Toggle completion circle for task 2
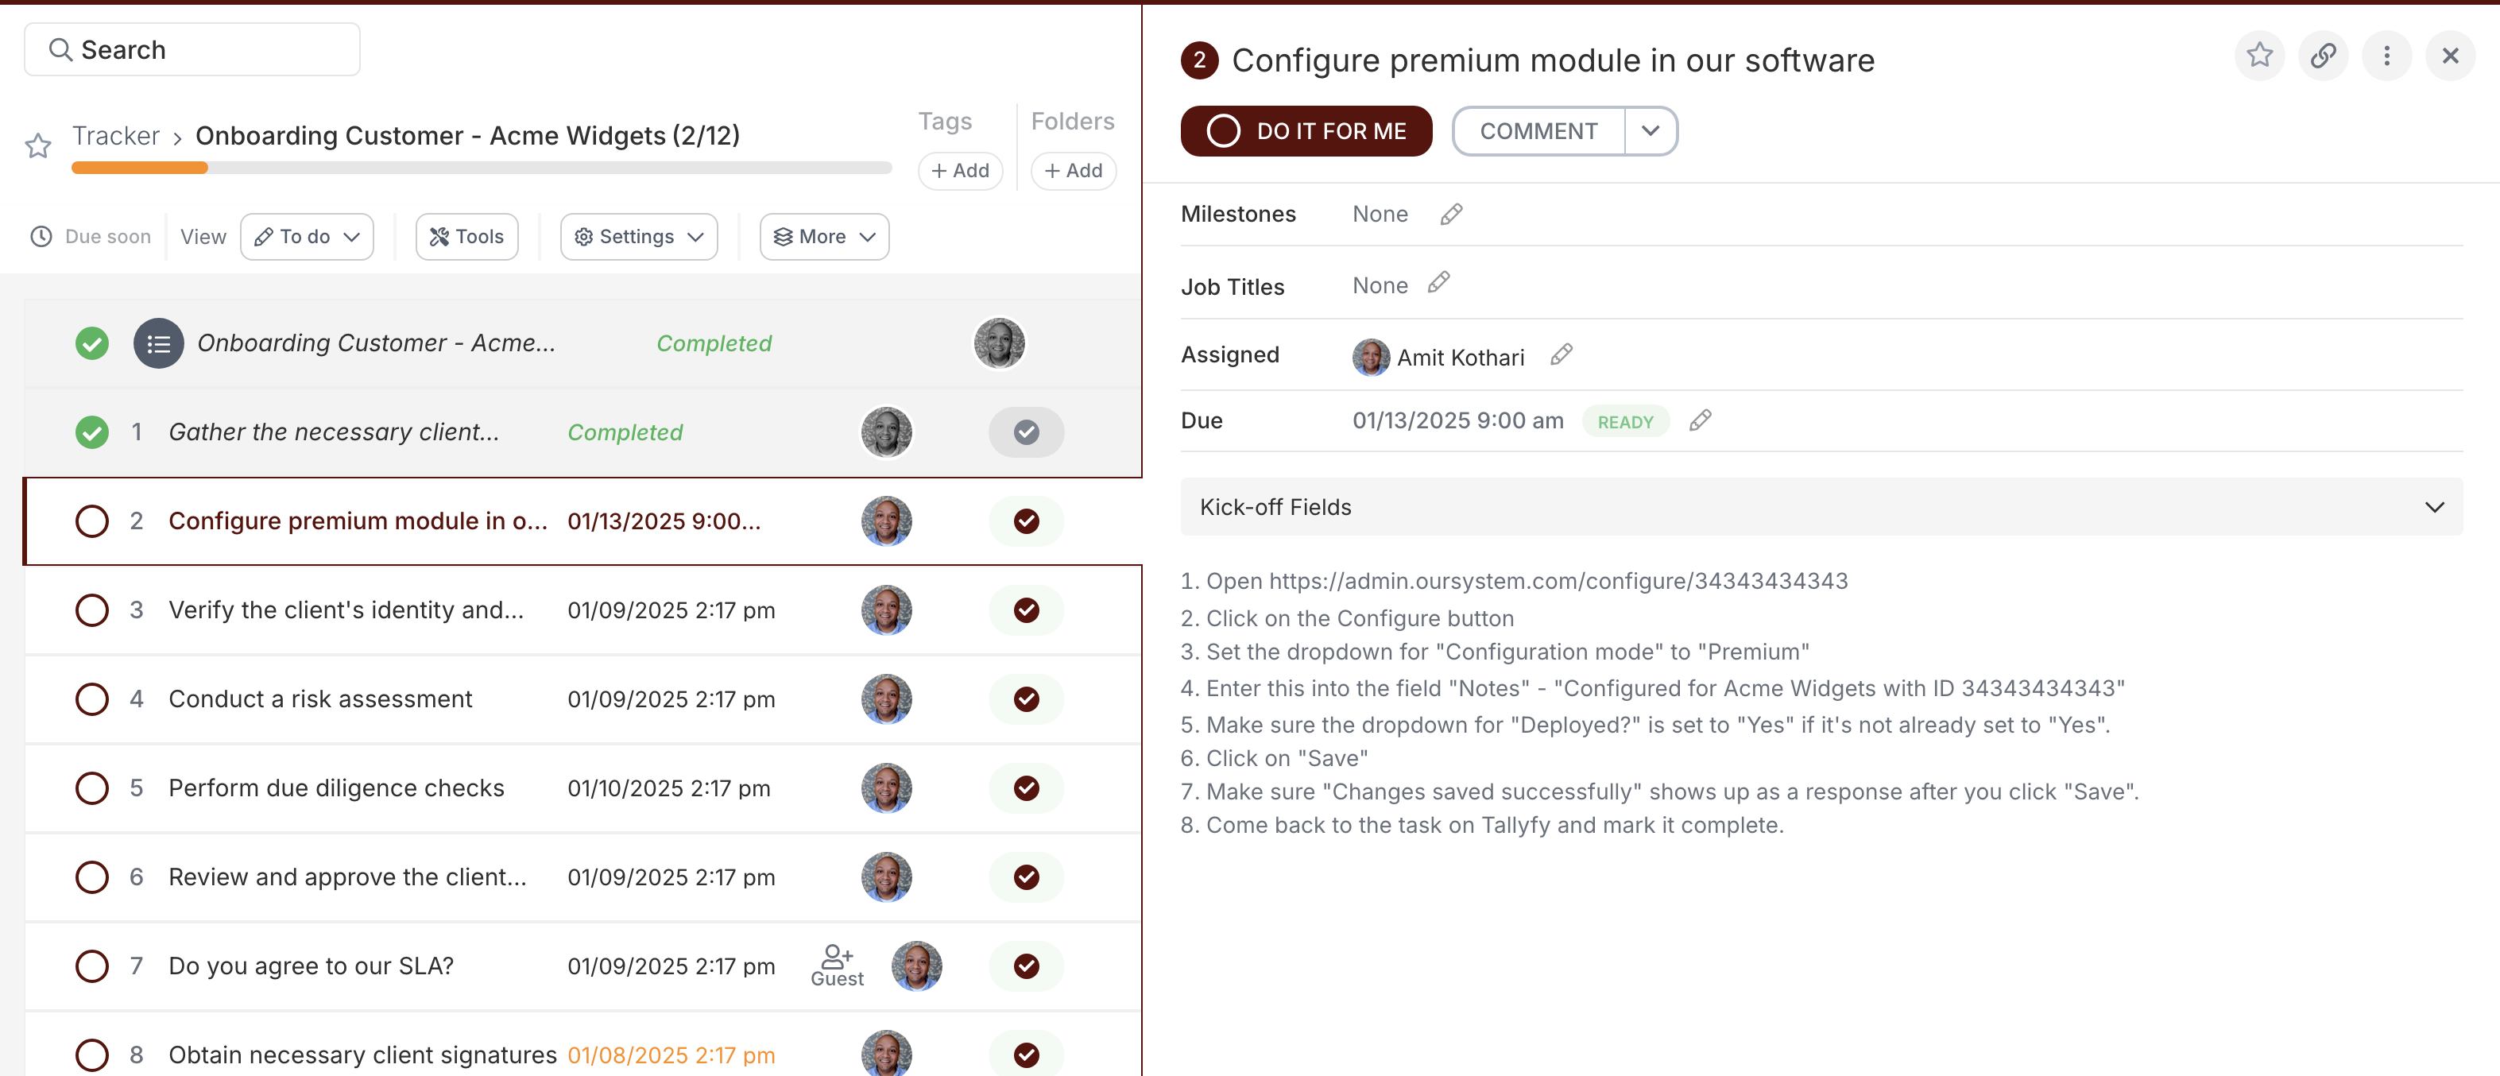 point(92,521)
